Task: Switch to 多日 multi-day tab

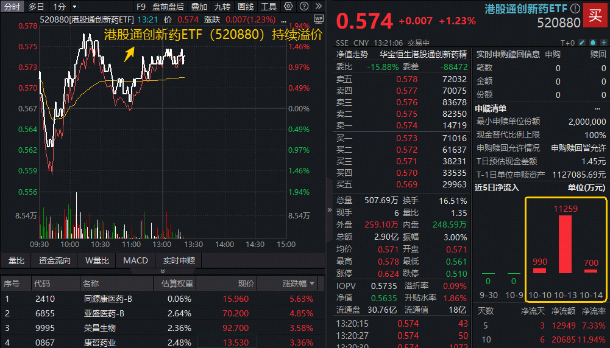Action: 37,7
